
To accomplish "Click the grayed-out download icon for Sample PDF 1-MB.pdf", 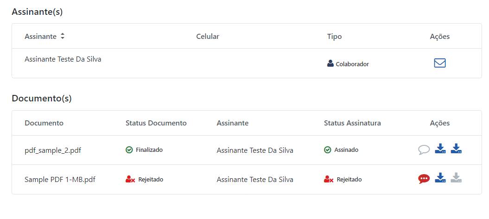I will (456, 178).
